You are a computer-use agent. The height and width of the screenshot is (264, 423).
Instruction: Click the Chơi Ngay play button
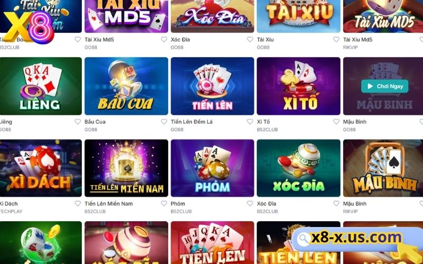point(385,86)
